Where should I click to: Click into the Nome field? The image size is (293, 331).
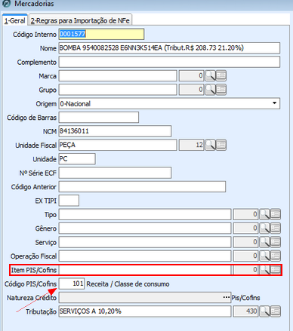click(x=169, y=48)
